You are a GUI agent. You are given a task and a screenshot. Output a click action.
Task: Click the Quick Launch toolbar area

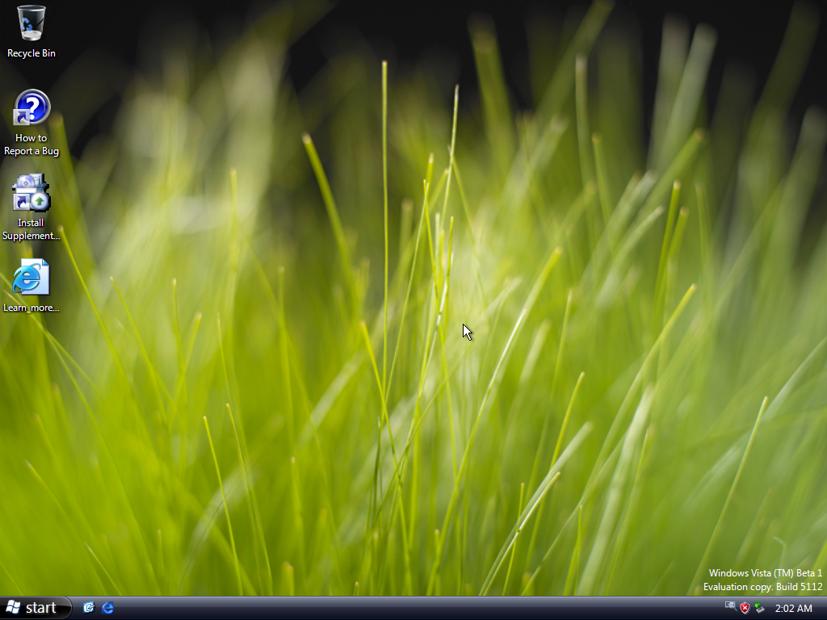click(98, 607)
